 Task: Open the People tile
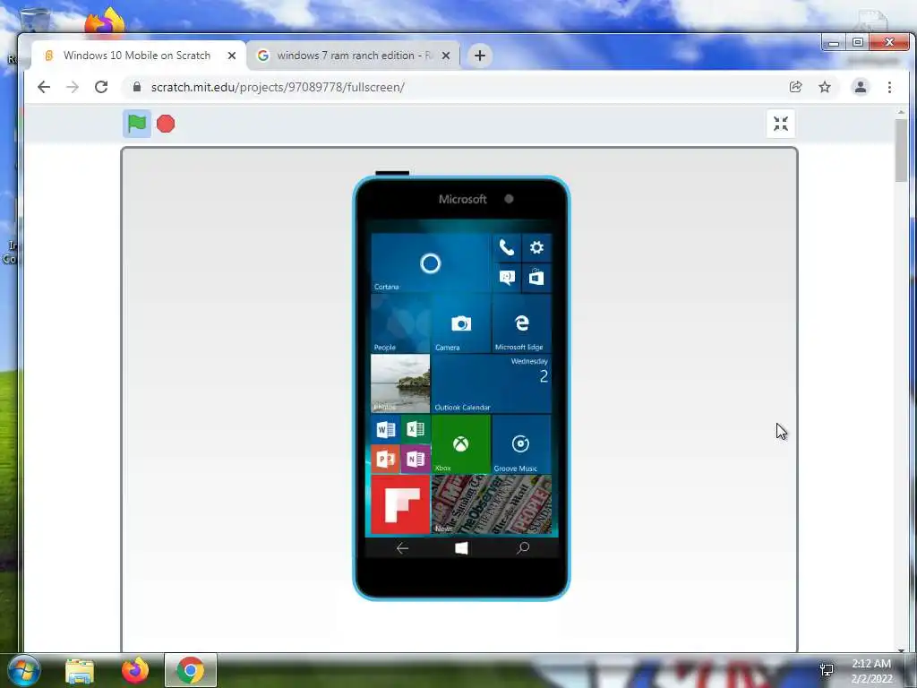[400, 322]
